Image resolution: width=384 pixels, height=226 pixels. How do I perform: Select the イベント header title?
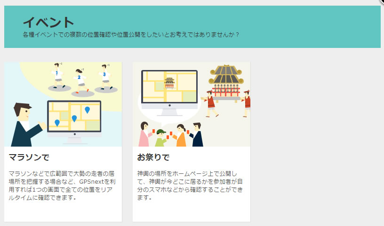click(48, 23)
